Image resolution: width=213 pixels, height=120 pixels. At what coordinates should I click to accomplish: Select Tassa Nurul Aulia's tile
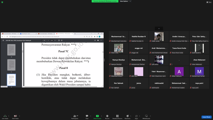coord(179,48)
